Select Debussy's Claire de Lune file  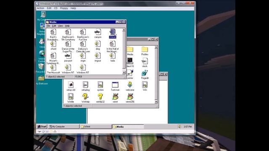(83, 44)
